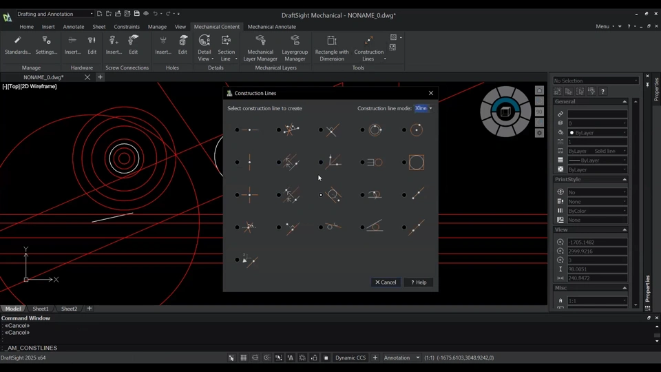Open Help from Construction Lines dialog
This screenshot has height=372, width=661.
(419, 282)
